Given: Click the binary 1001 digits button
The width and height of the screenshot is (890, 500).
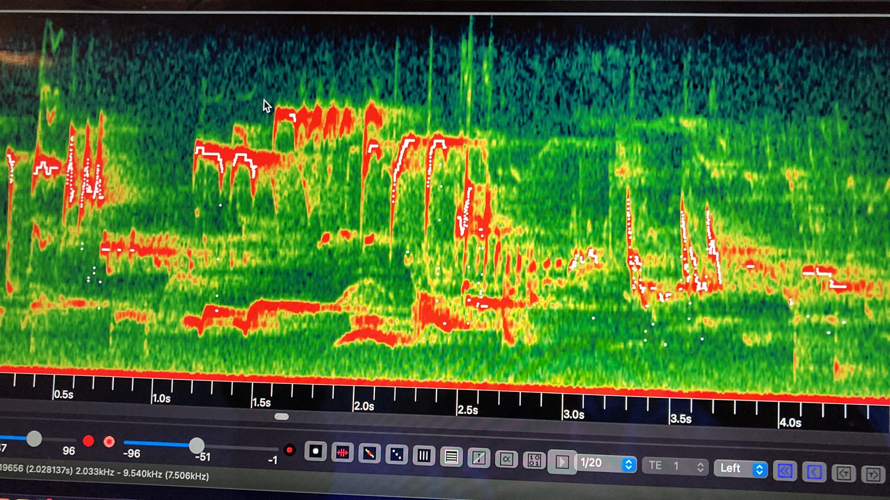Looking at the screenshot, I should pyautogui.click(x=534, y=460).
